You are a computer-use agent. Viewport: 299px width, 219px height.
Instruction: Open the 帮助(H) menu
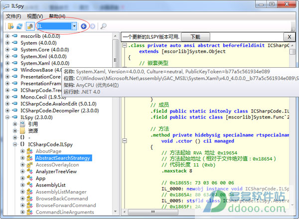[57, 16]
